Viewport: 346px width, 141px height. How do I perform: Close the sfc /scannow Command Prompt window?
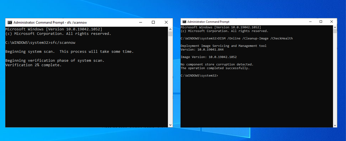pos(166,22)
